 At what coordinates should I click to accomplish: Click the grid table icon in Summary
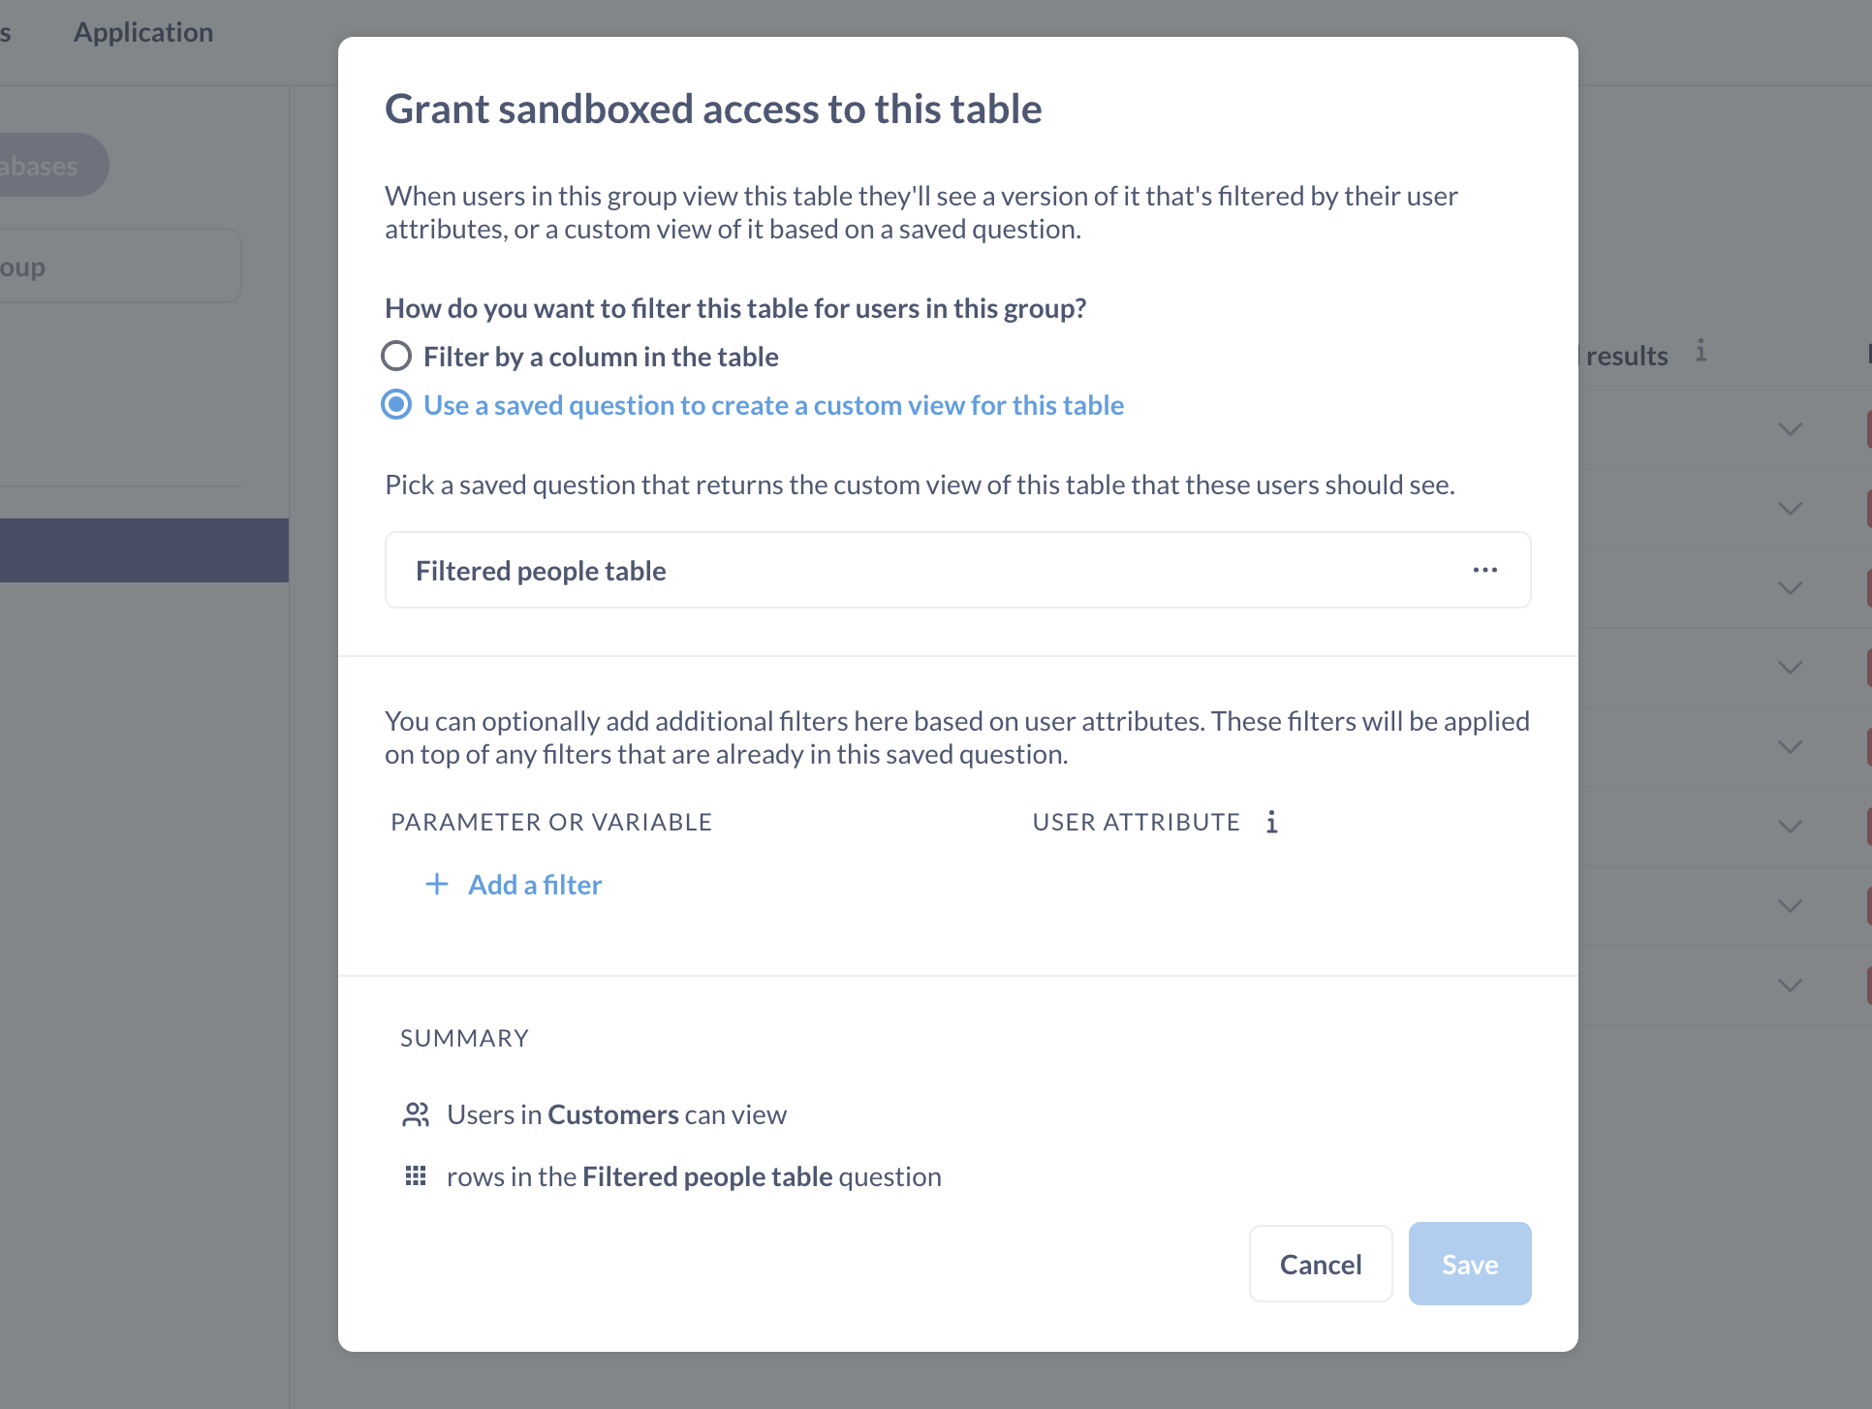coord(416,1175)
